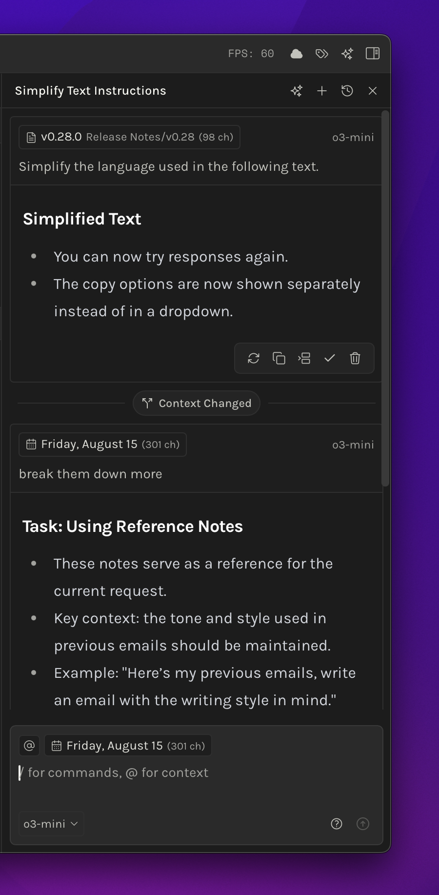This screenshot has height=895, width=439.
Task: Regenerate the Simplified Text response
Action: point(254,358)
